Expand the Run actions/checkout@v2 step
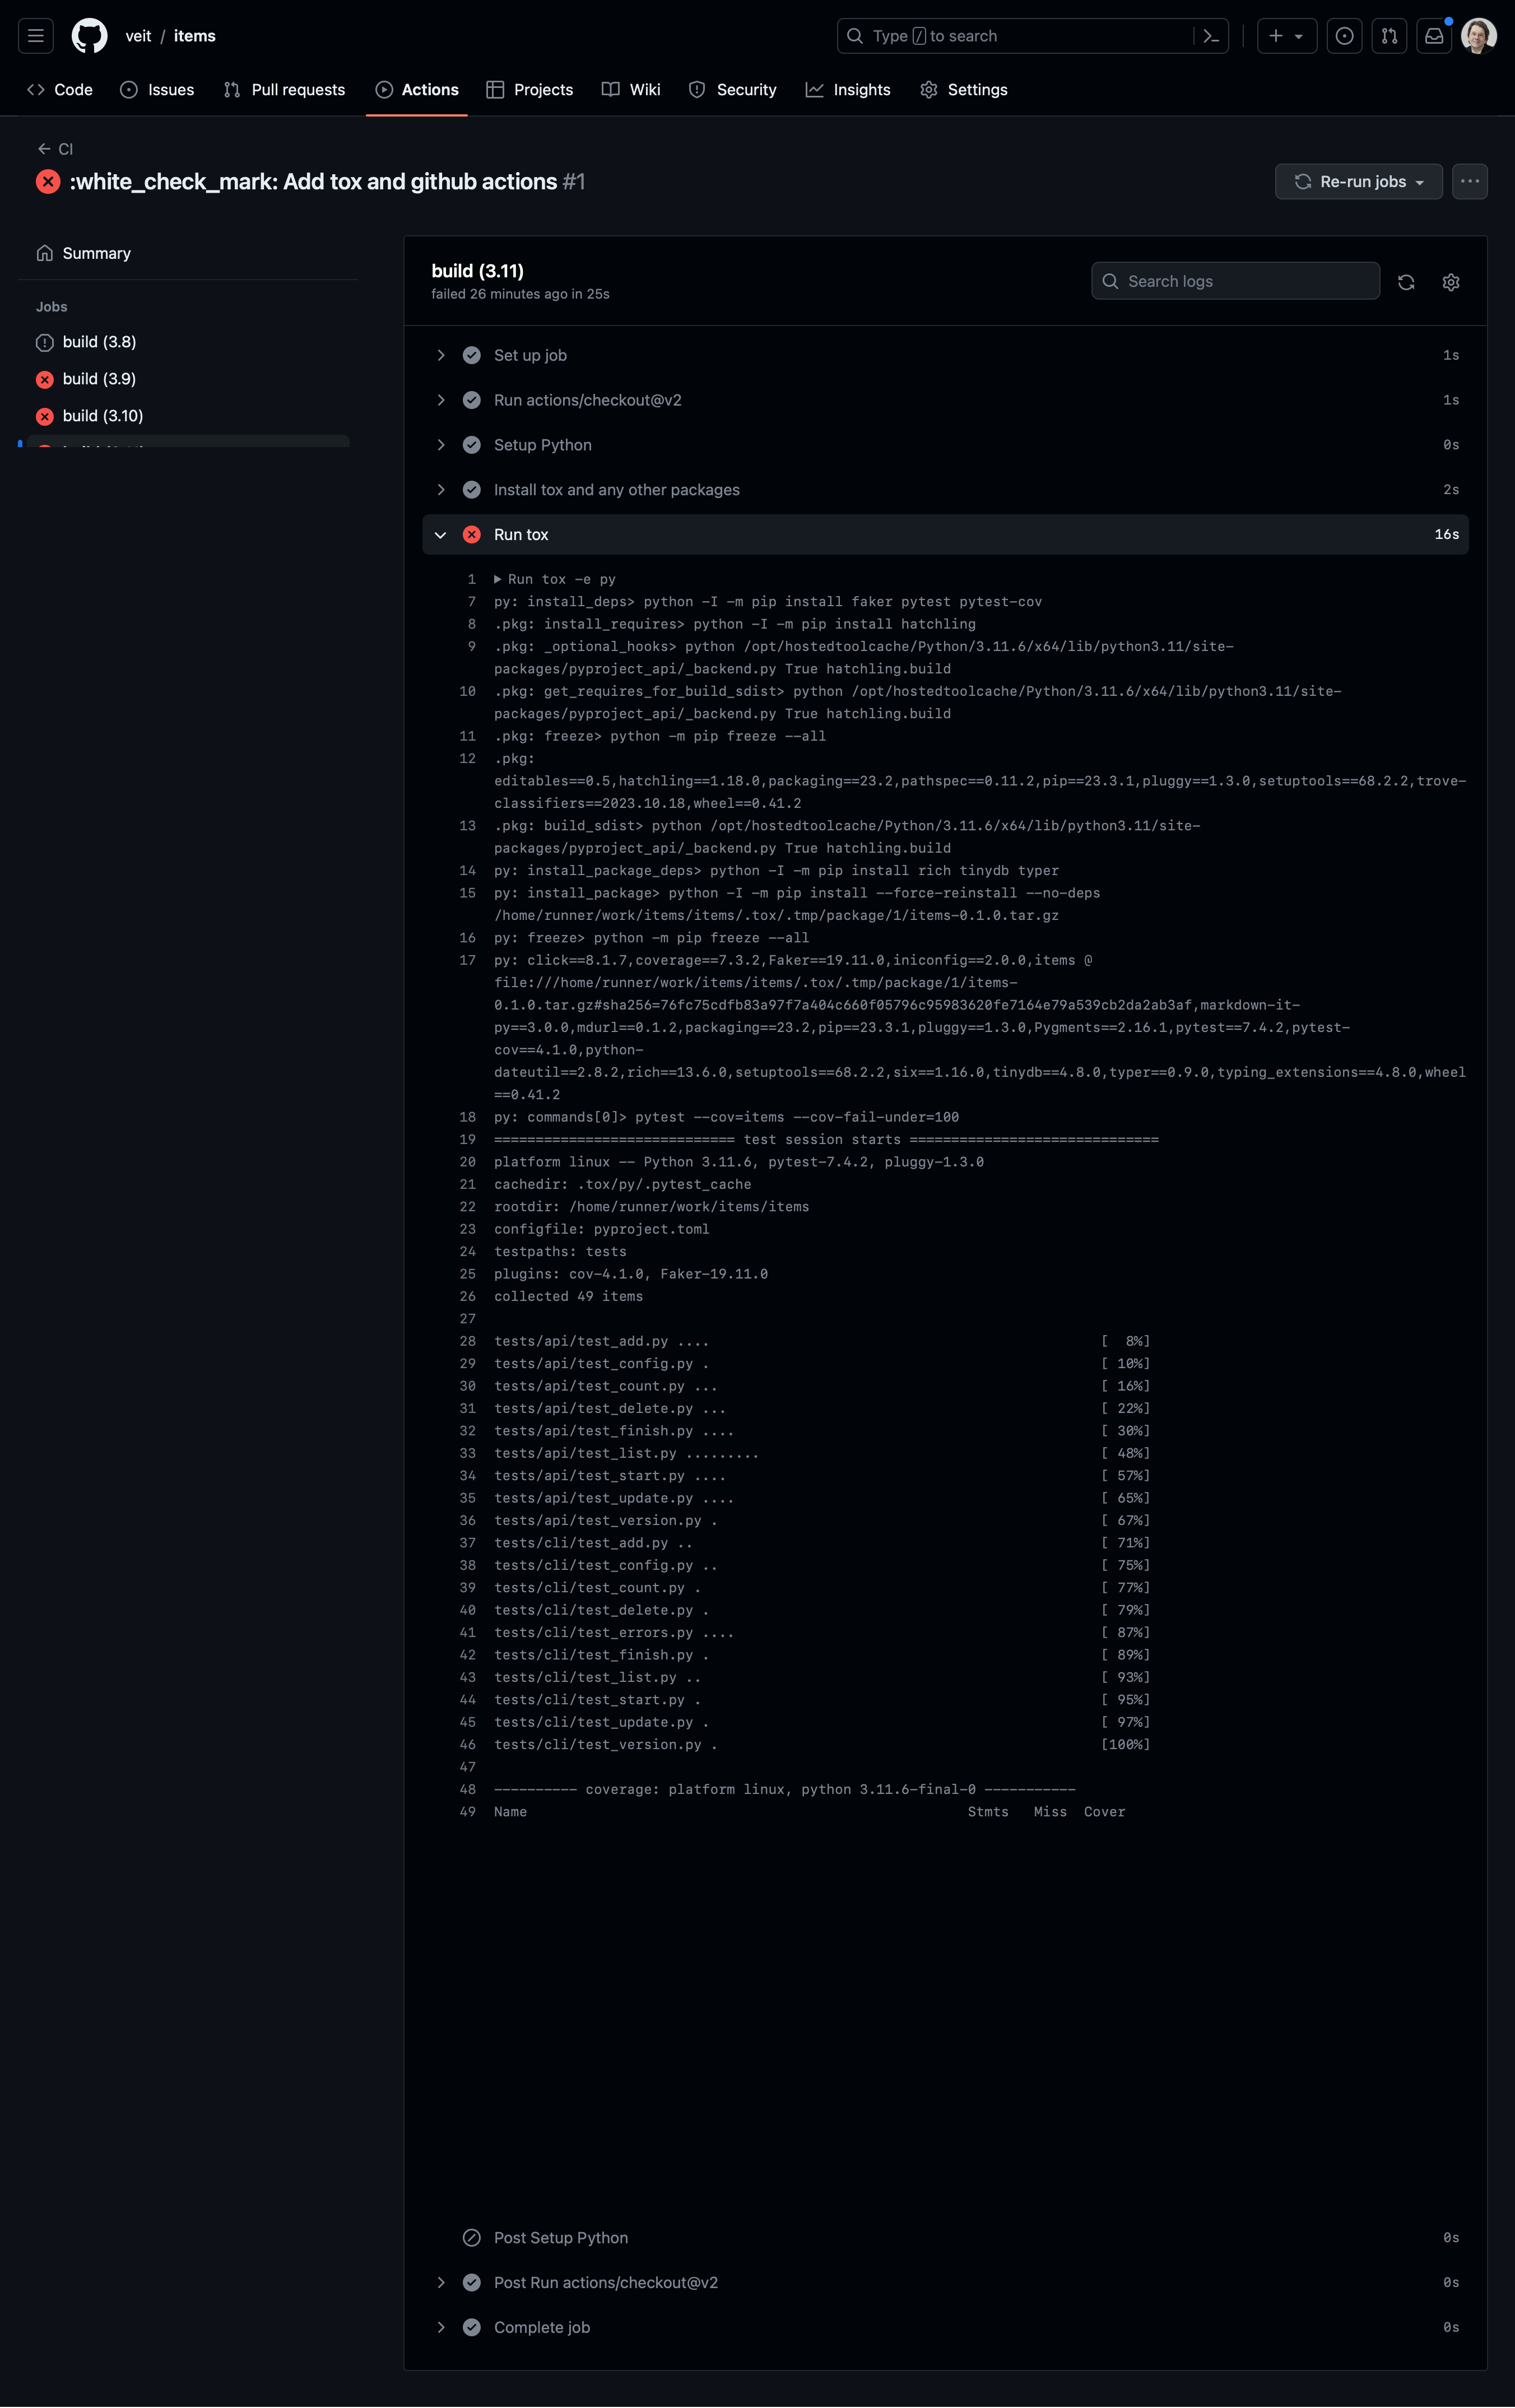Viewport: 1515px width, 2408px height. pos(945,400)
